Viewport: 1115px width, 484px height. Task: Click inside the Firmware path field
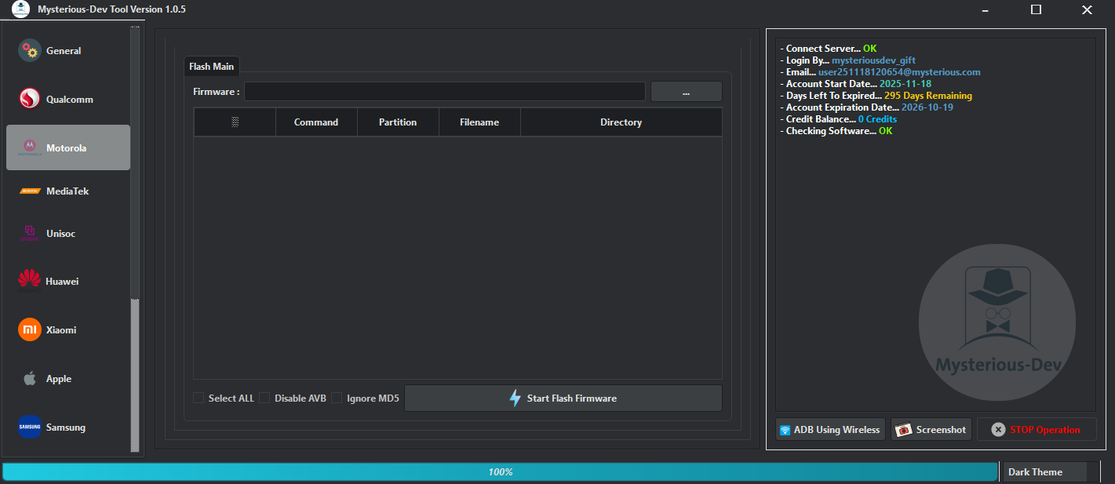445,91
